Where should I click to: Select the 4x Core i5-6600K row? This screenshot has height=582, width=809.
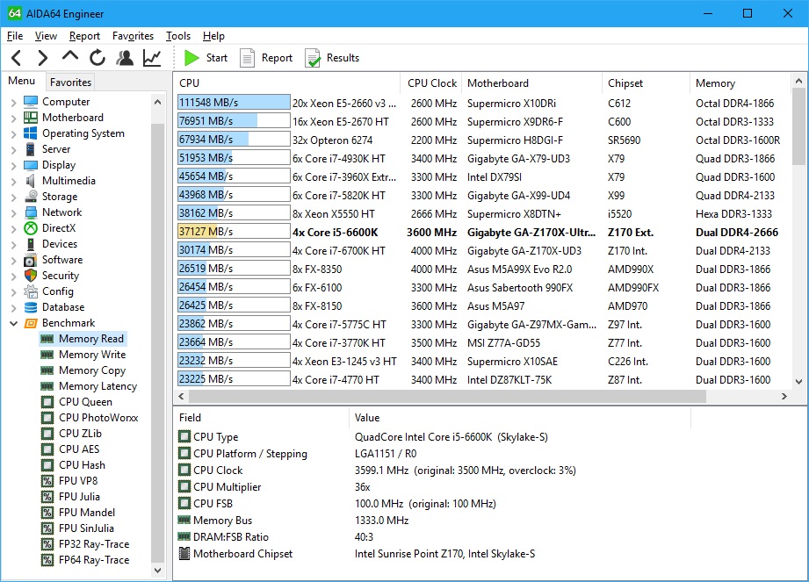coord(482,232)
